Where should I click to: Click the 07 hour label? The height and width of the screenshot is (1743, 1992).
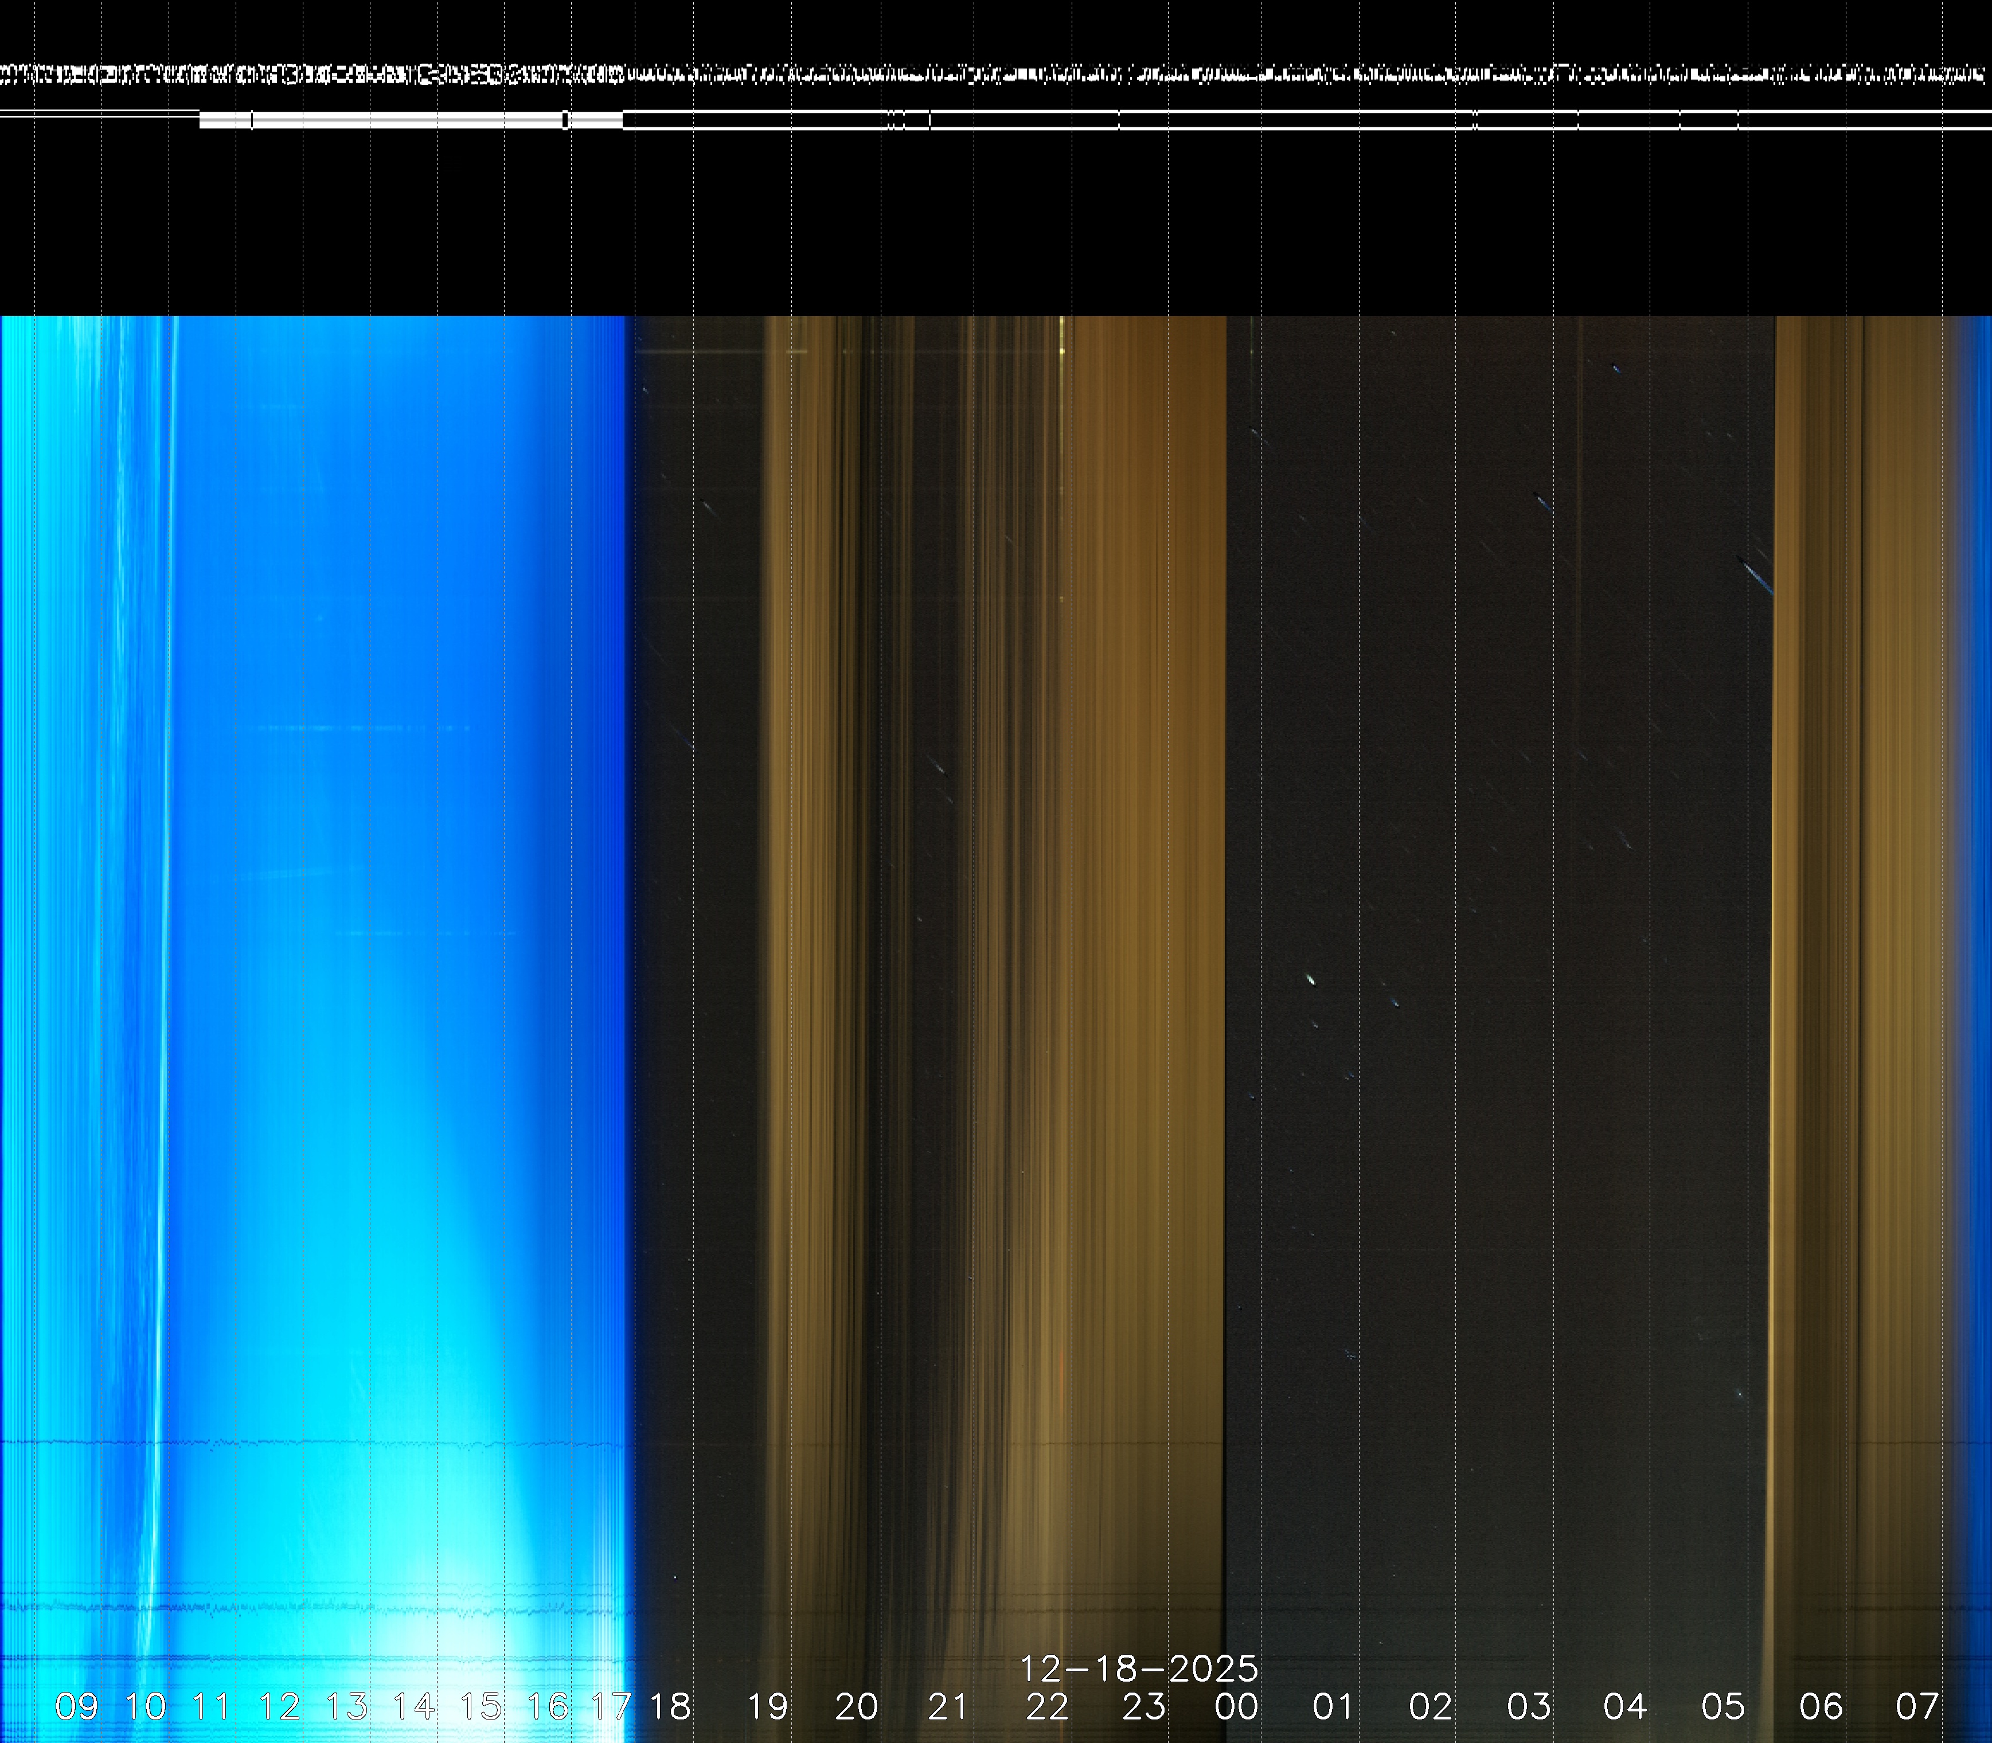point(1917,1706)
